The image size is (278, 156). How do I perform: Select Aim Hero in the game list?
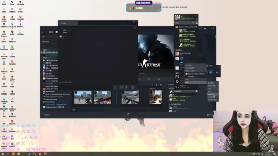pos(48,73)
